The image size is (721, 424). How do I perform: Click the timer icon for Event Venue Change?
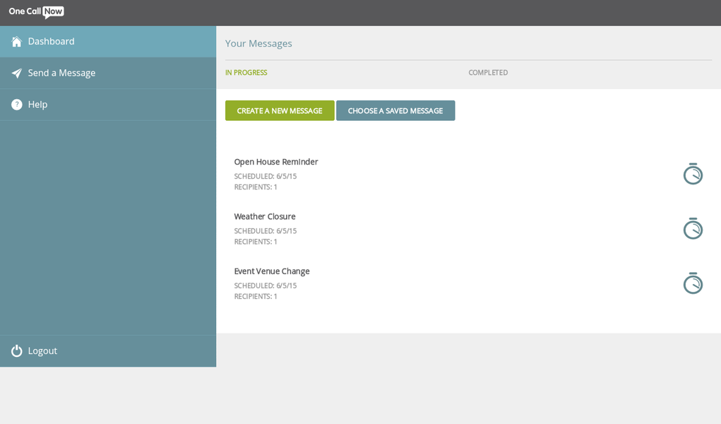pyautogui.click(x=692, y=283)
